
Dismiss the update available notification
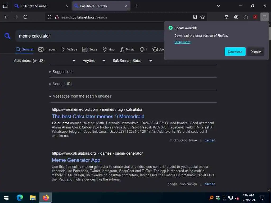pyautogui.click(x=256, y=52)
